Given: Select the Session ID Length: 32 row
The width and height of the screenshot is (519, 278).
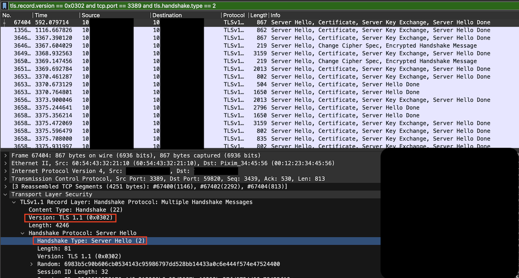Looking at the screenshot, I should 191,272.
